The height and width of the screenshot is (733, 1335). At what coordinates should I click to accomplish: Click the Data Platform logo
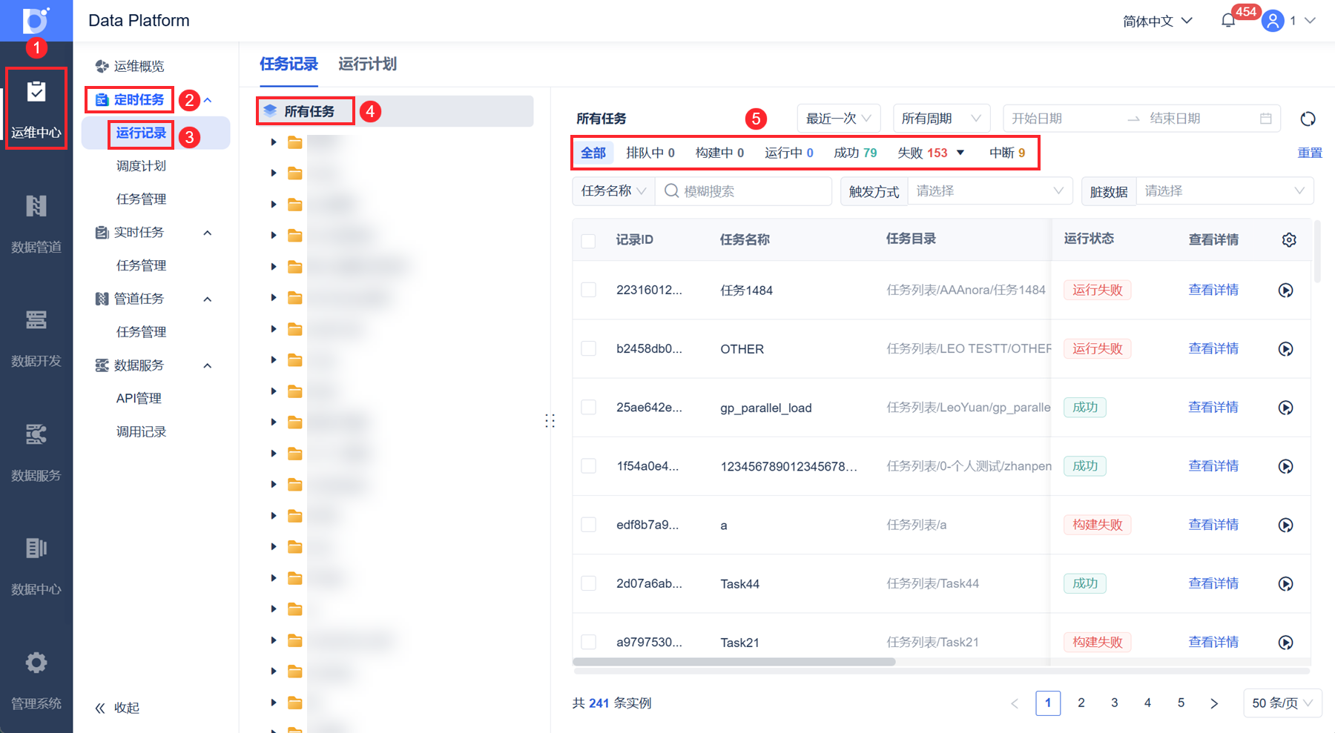click(x=36, y=20)
